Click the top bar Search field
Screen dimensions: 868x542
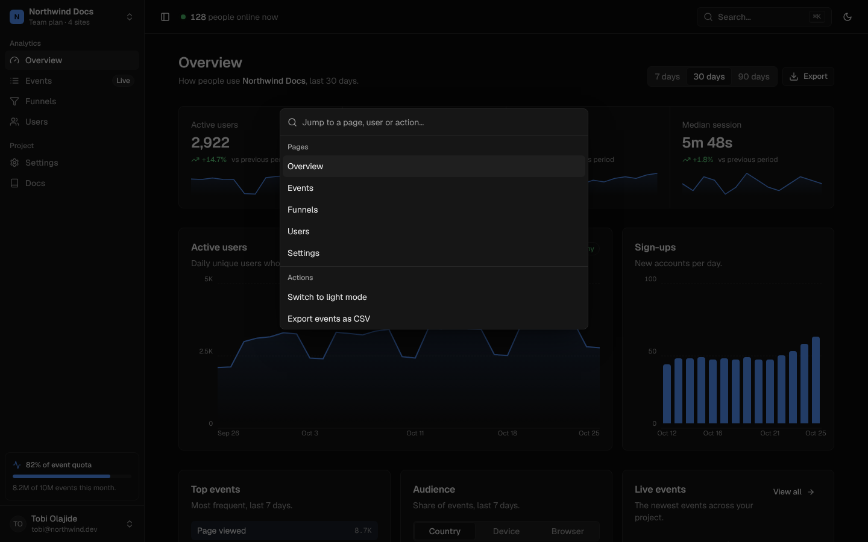[764, 17]
